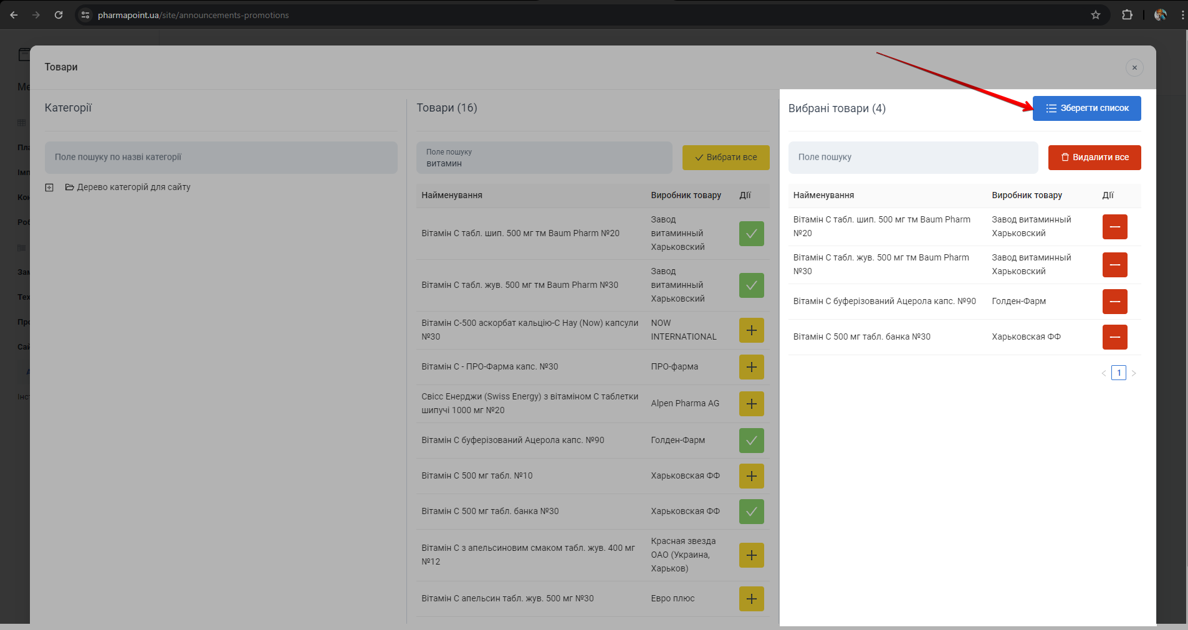This screenshot has height=630, width=1188.
Task: Focus the category name search field
Action: [x=221, y=158]
